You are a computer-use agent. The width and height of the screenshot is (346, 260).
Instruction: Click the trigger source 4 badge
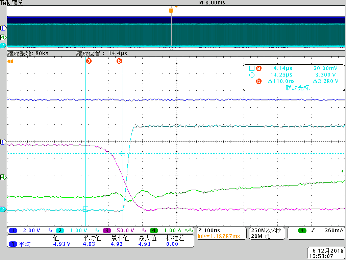[302, 231]
